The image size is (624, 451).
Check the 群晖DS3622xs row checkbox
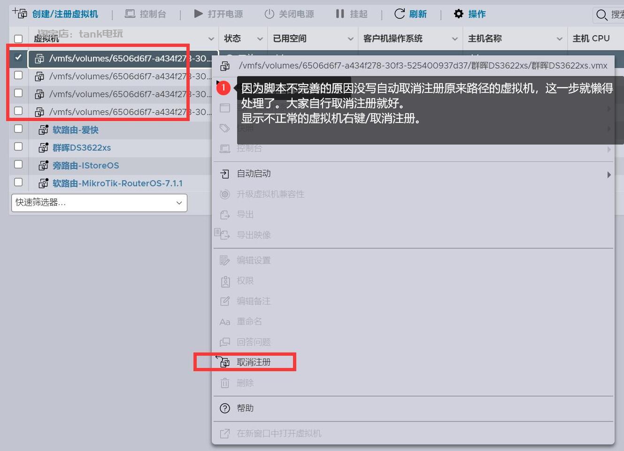coord(18,146)
